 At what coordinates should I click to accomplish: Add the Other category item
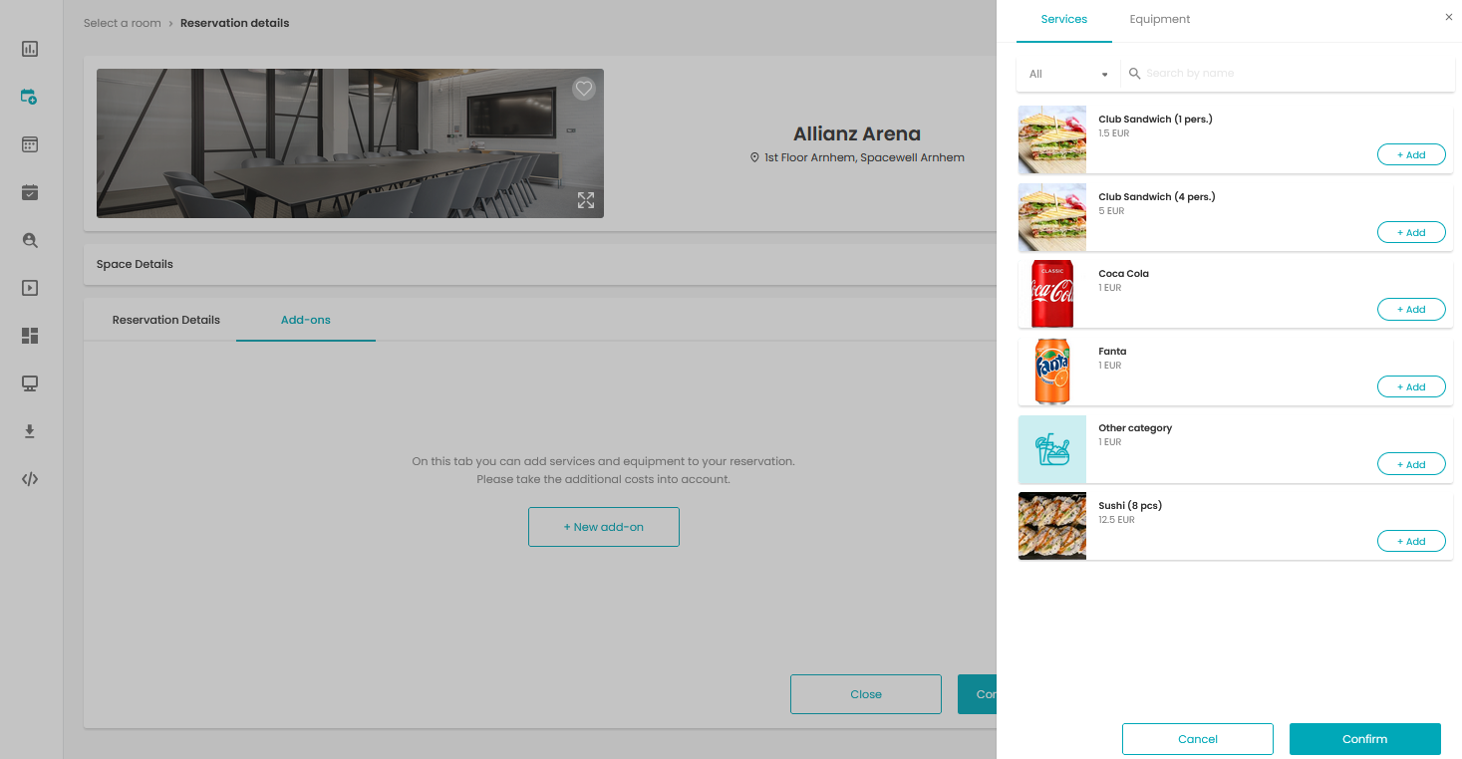point(1411,465)
